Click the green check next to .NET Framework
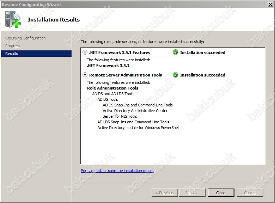This screenshot has height=203, width=275. click(x=175, y=52)
